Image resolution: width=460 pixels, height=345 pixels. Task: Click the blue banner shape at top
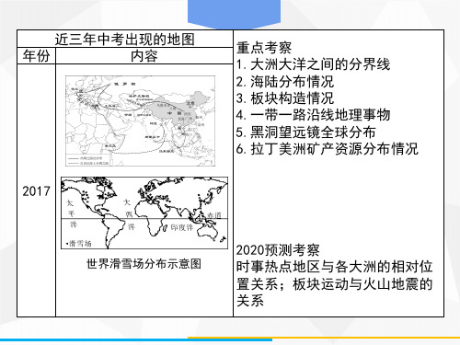coord(234,14)
